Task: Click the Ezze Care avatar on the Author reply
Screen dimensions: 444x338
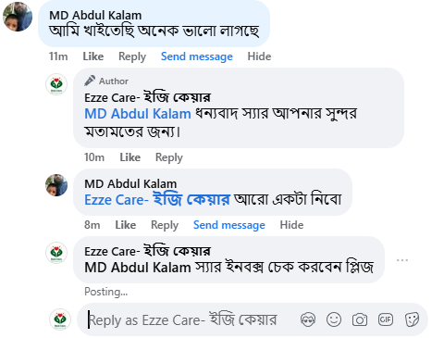Action: (x=56, y=84)
